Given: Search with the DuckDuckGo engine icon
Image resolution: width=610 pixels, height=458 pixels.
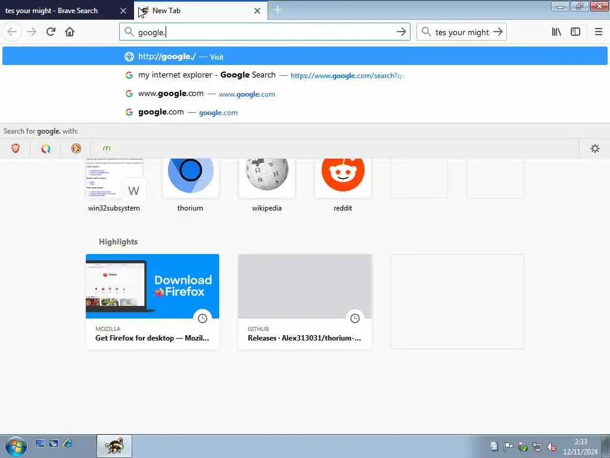Looking at the screenshot, I should 76,148.
